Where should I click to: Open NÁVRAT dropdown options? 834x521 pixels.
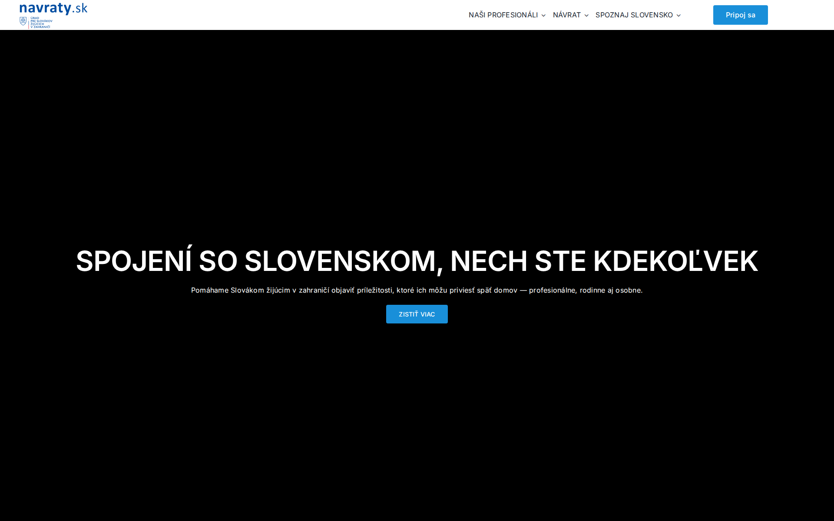pos(567,15)
